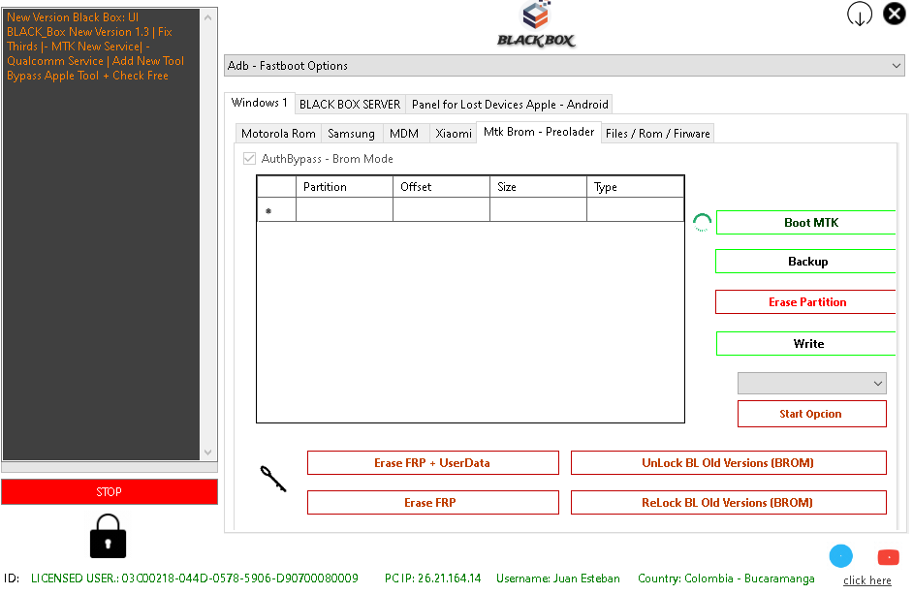913x594 pixels.
Task: Click the LICENSED USER ID text
Action: (x=195, y=578)
